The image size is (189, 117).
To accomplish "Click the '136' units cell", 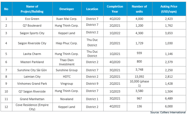I will 140,107.
